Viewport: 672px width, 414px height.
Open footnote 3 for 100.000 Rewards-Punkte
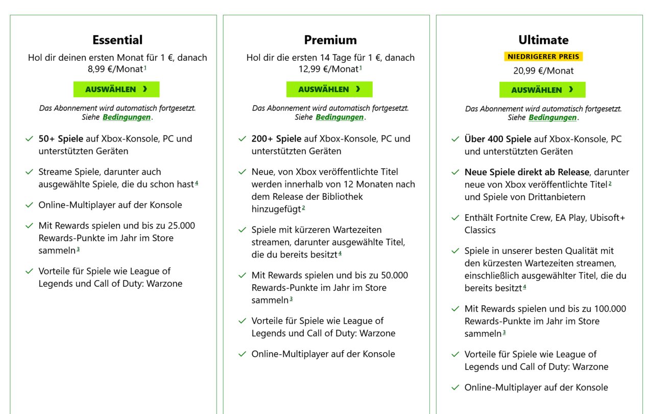[x=504, y=333]
